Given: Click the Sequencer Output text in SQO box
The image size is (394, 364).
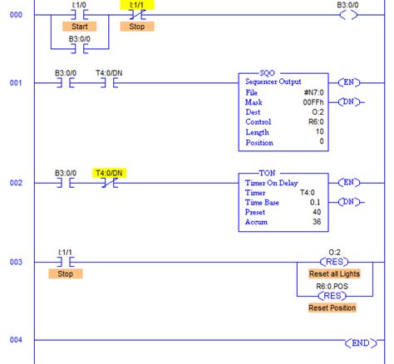Looking at the screenshot, I should pyautogui.click(x=273, y=81).
